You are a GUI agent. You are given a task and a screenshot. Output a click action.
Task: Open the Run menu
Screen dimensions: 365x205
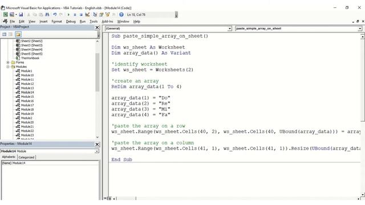pyautogui.click(x=83, y=22)
